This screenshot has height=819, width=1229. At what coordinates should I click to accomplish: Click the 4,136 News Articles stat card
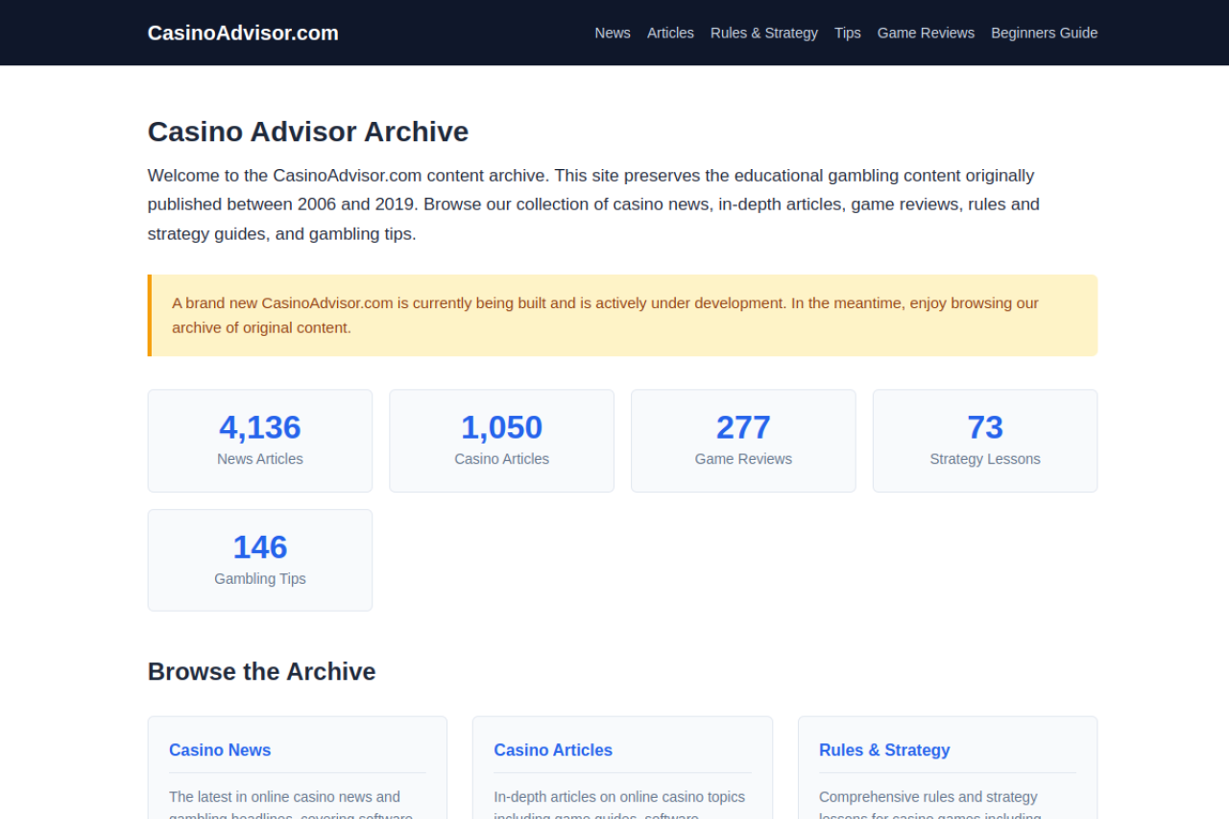point(260,441)
